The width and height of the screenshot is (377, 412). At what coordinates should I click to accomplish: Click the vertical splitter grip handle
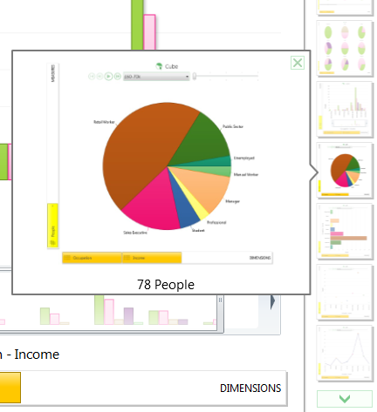click(x=220, y=300)
